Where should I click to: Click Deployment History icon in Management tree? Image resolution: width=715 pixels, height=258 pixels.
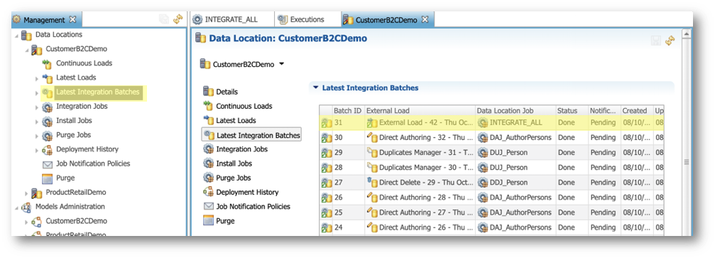(x=48, y=150)
